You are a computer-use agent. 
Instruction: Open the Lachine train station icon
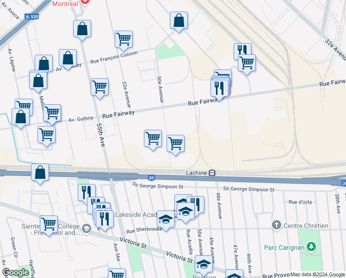coord(212,173)
